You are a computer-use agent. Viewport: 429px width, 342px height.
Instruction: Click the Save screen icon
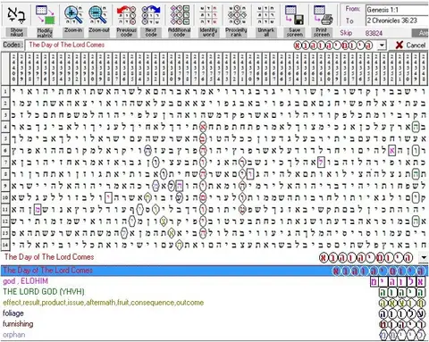click(x=294, y=15)
